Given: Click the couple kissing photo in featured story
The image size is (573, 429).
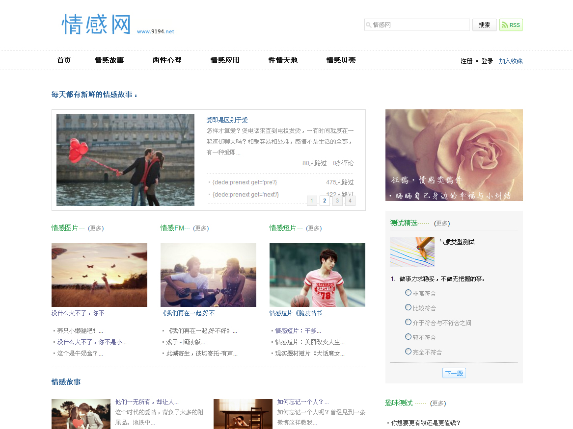Looking at the screenshot, I should click(125, 160).
